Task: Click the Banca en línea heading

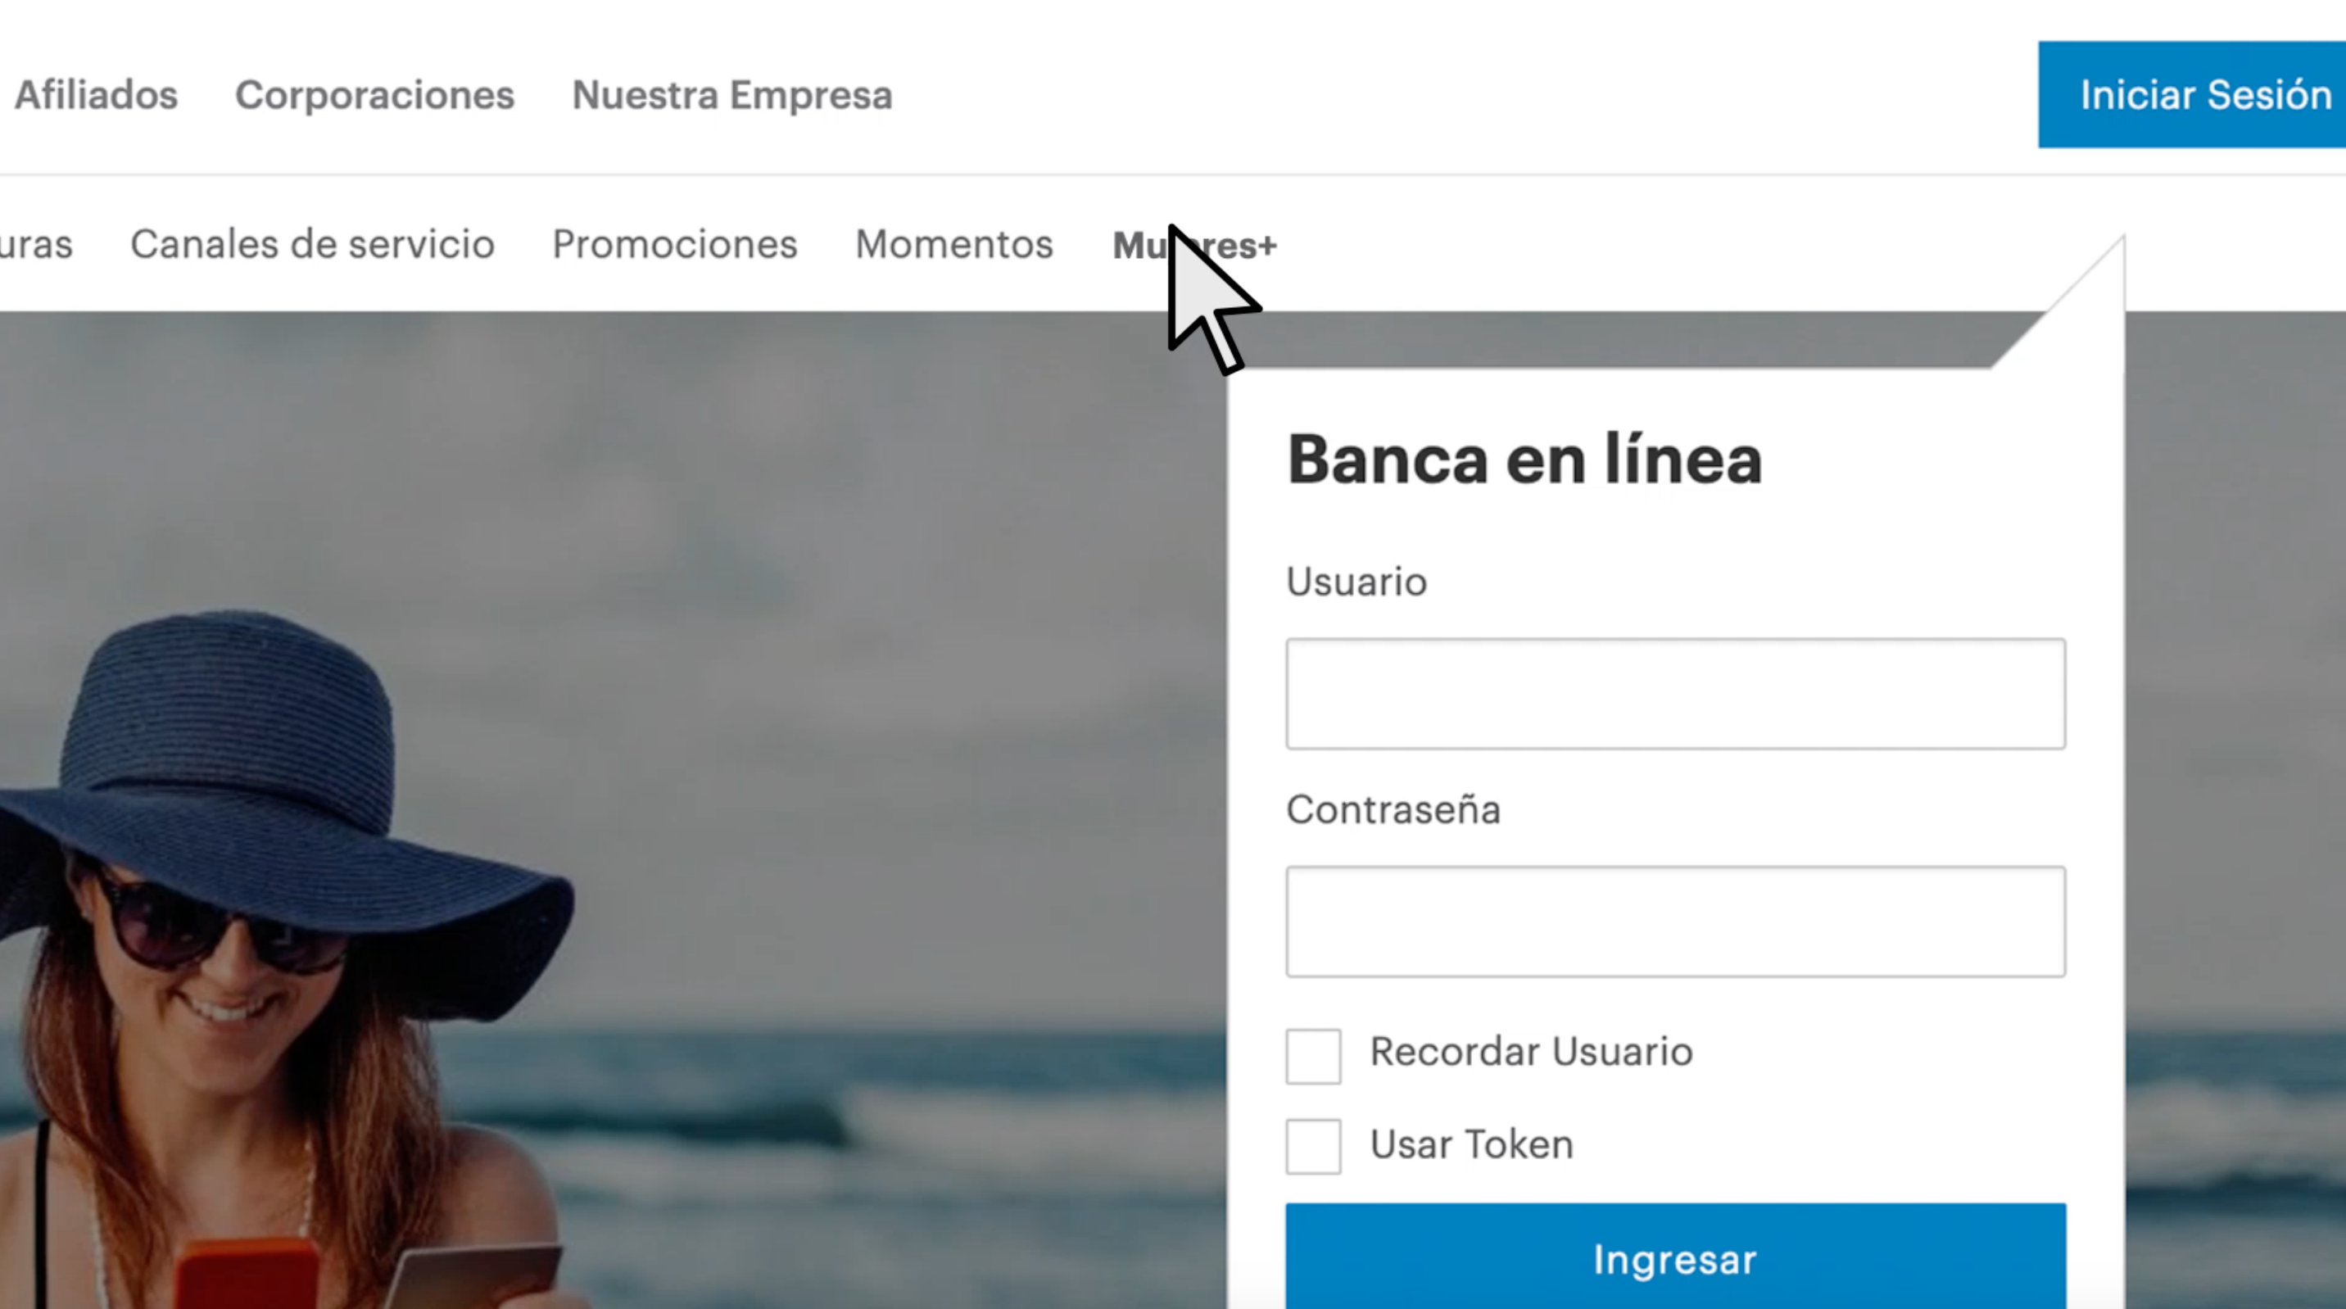Action: (1524, 460)
